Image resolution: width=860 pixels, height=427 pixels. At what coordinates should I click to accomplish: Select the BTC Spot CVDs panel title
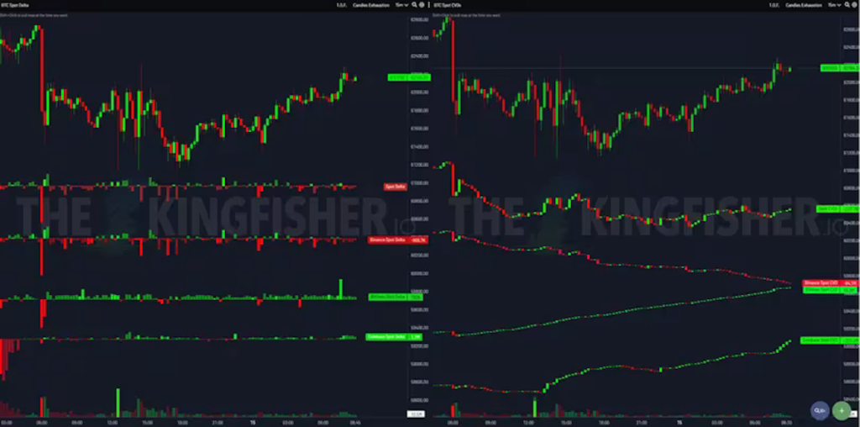point(446,5)
